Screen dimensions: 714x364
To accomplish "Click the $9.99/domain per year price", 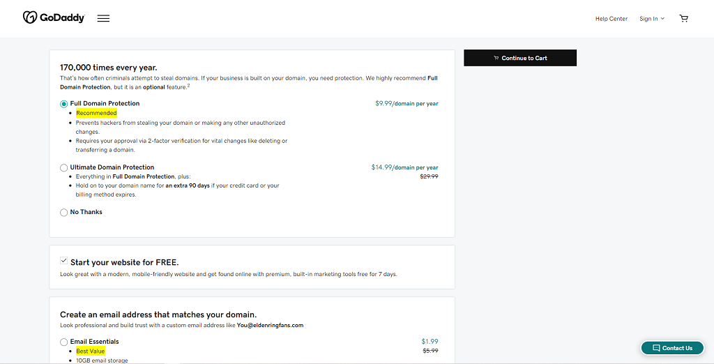I will [407, 103].
